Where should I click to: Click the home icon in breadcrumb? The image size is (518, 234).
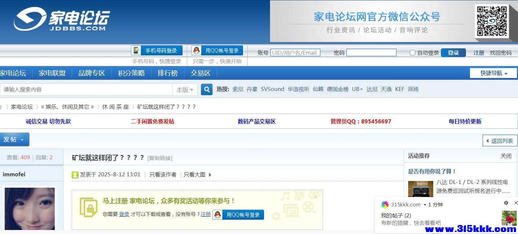pos(1,107)
